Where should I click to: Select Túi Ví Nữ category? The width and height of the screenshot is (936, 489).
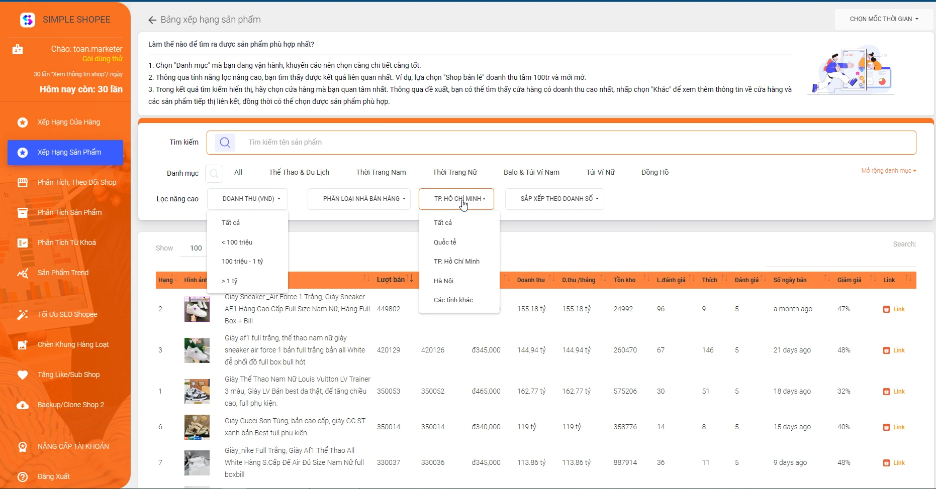(600, 172)
